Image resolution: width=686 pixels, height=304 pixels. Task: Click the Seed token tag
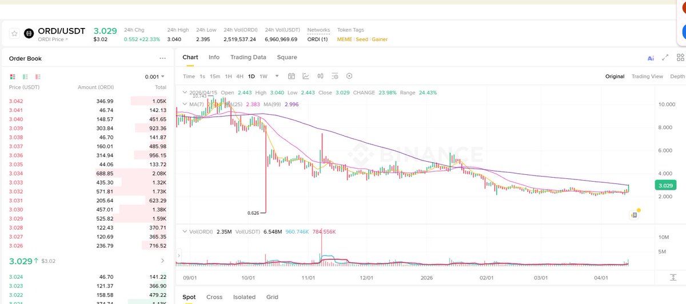point(362,39)
